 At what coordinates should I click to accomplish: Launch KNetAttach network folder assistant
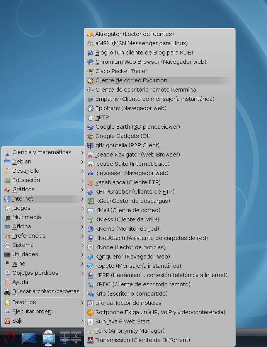(160, 238)
